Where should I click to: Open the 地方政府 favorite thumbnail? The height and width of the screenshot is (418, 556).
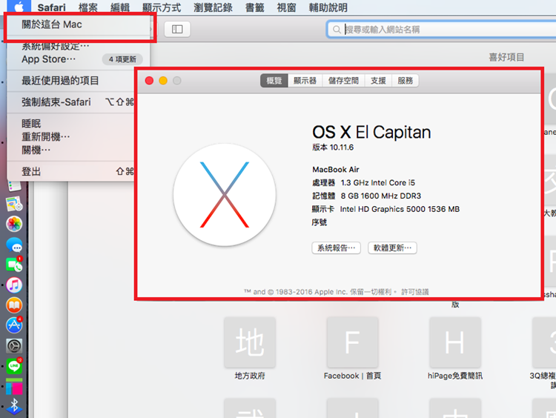click(250, 342)
